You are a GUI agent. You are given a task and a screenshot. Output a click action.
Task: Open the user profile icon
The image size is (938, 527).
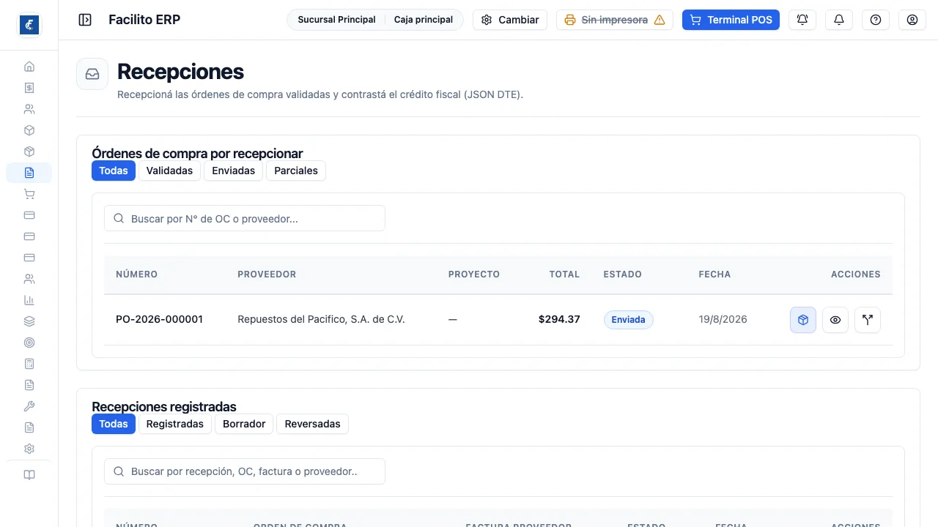tap(912, 20)
